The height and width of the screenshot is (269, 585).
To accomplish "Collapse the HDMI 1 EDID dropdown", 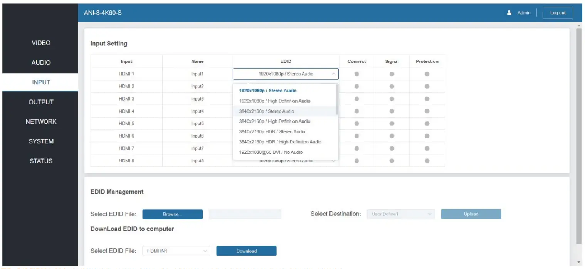I will point(286,74).
